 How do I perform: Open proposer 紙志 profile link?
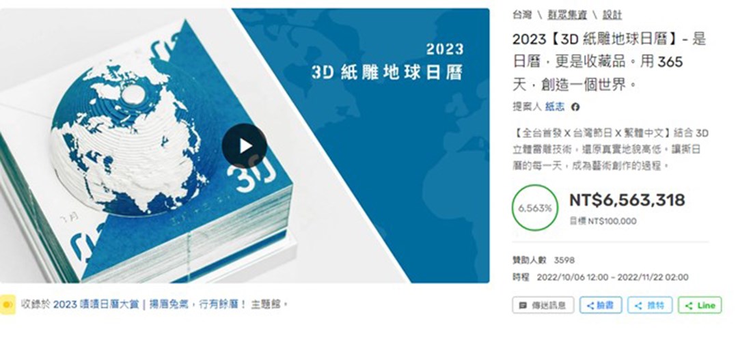coord(554,107)
